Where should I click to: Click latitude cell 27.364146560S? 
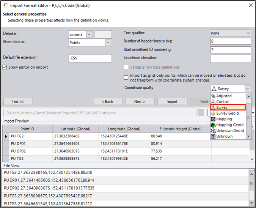(x=75, y=143)
